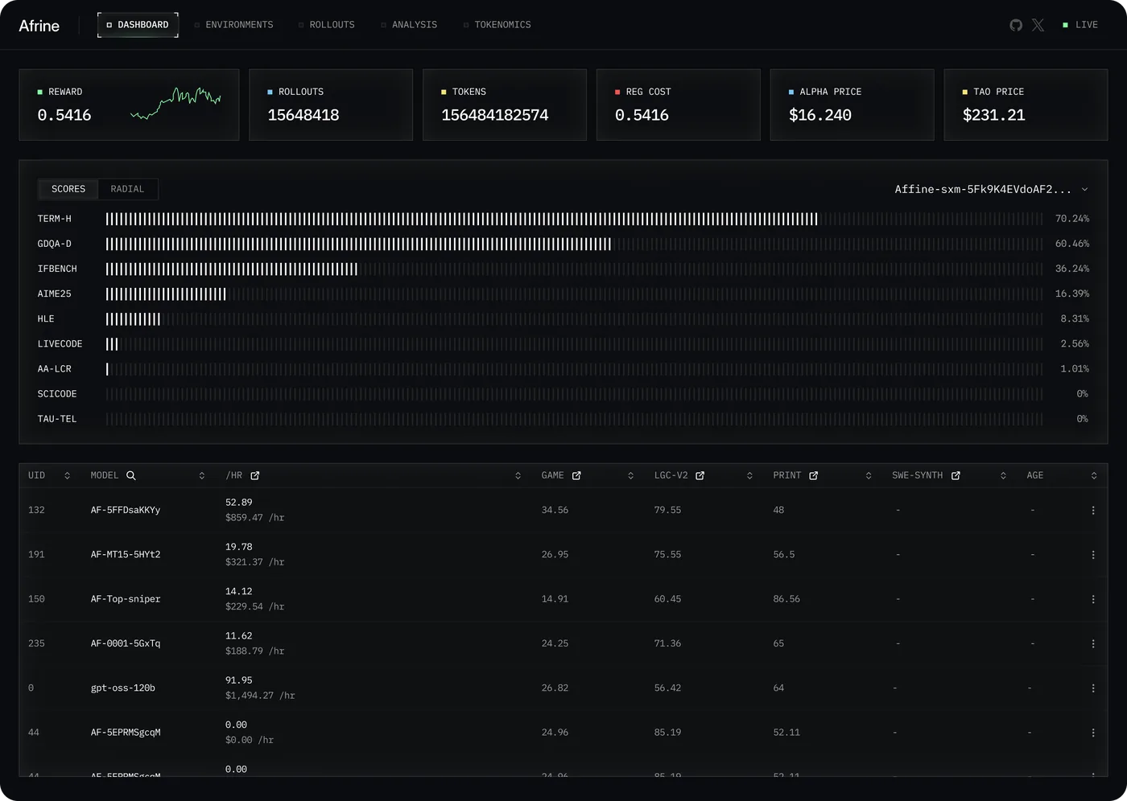The height and width of the screenshot is (801, 1127).
Task: Click the reward sparkline chart
Action: [175, 104]
